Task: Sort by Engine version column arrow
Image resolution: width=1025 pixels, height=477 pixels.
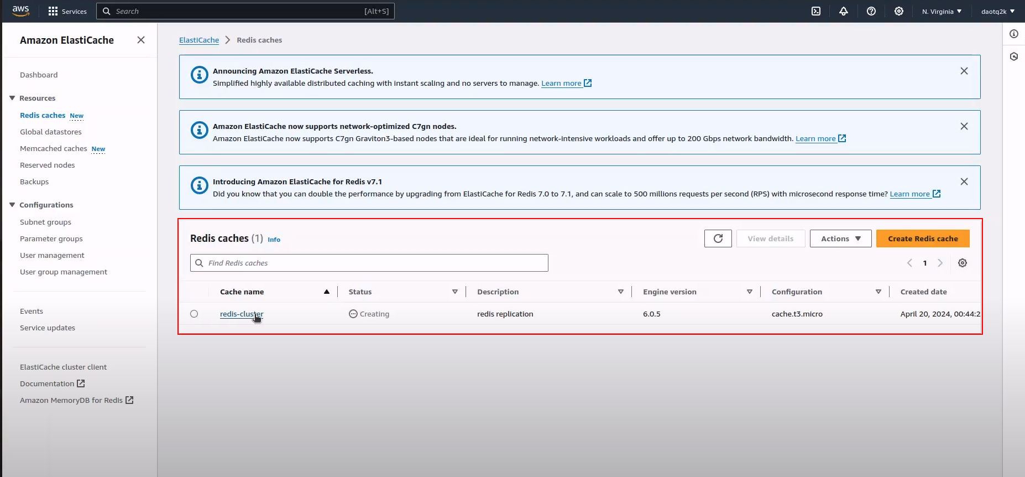Action: (750, 292)
